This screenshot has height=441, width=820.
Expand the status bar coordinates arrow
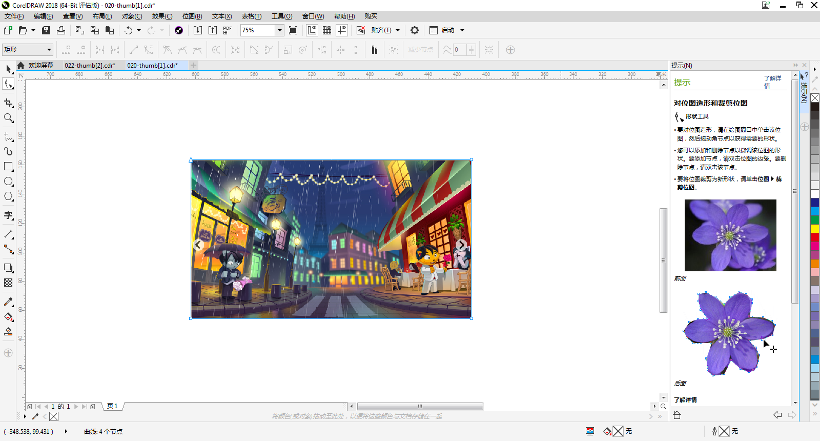66,431
